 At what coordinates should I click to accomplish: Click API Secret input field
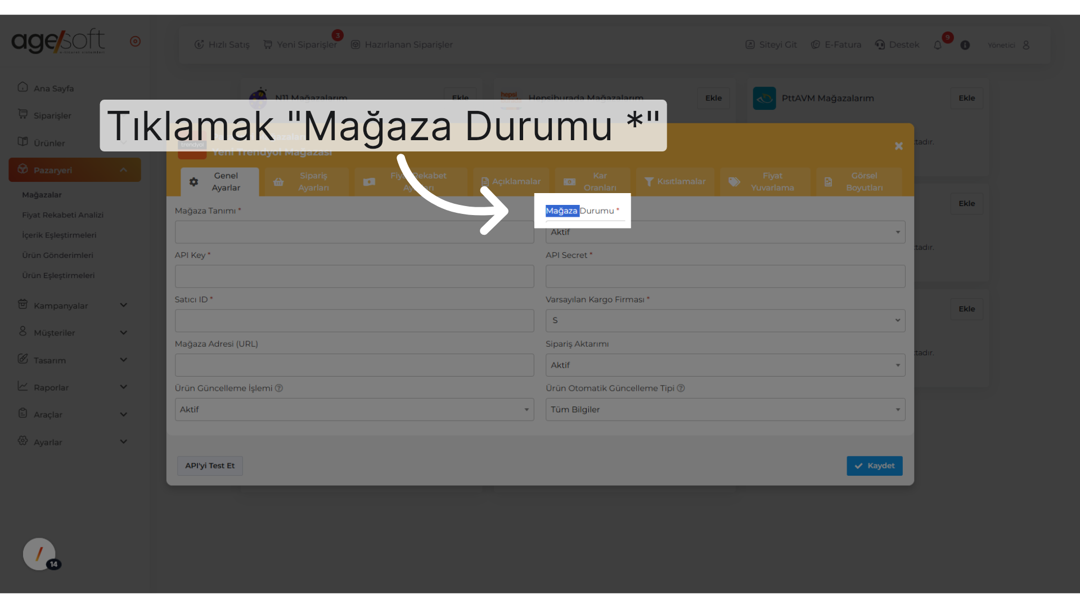pos(725,276)
